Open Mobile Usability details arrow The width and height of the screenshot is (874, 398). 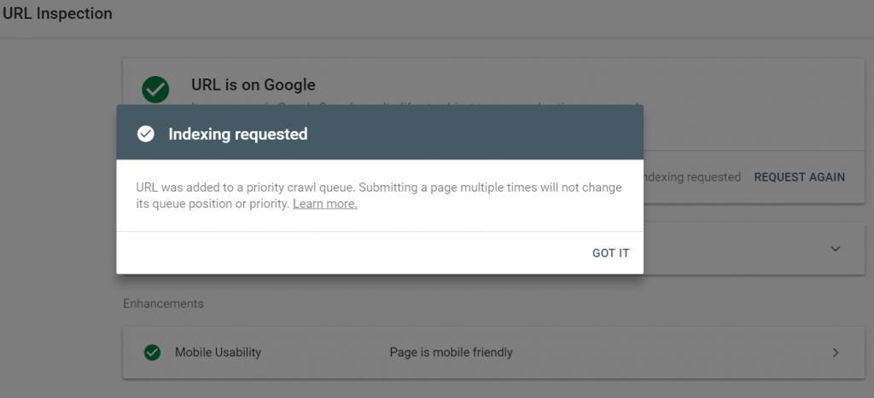click(835, 352)
